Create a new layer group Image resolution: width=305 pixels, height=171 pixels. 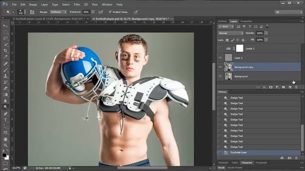pyautogui.click(x=284, y=87)
